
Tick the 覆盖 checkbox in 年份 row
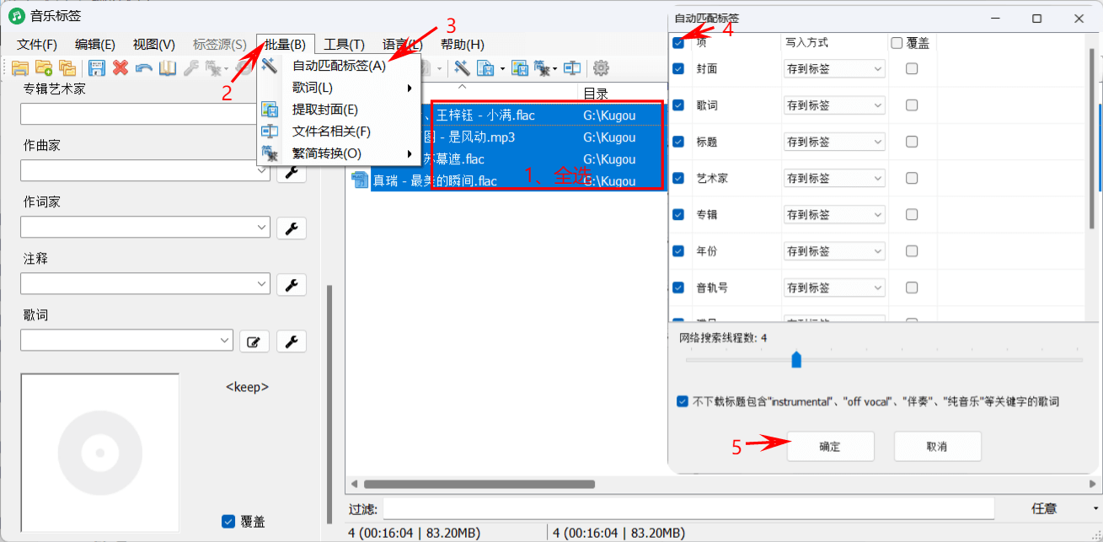coord(912,251)
